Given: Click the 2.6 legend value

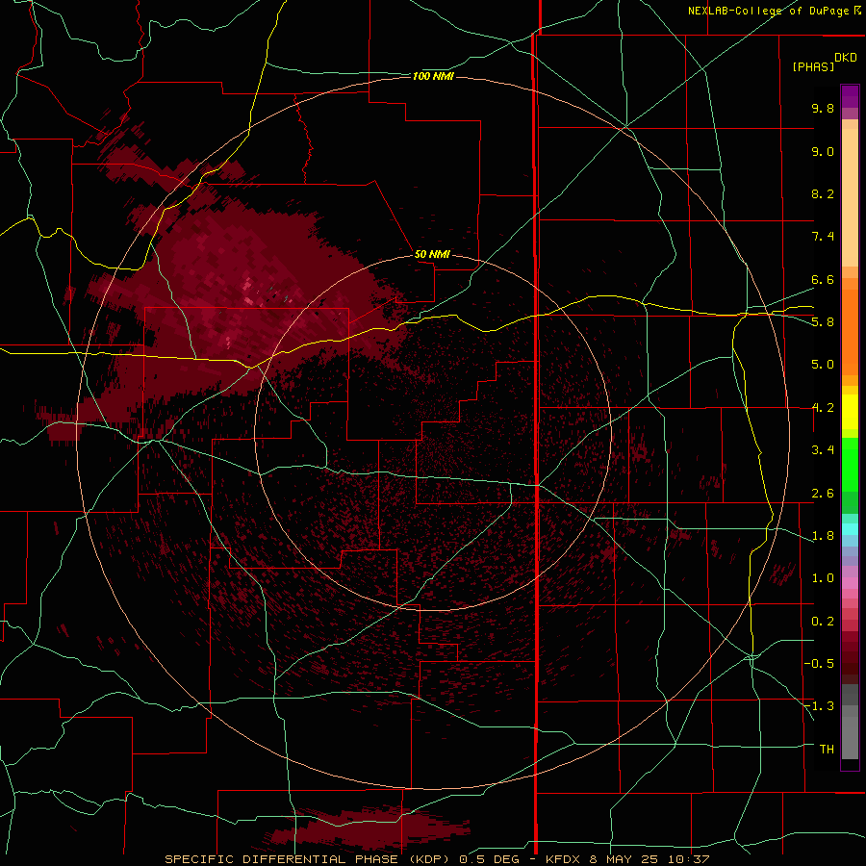Looking at the screenshot, I should 823,494.
